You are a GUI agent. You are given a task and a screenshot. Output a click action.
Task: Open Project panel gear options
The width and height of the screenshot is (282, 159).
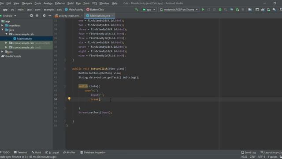coord(44,16)
